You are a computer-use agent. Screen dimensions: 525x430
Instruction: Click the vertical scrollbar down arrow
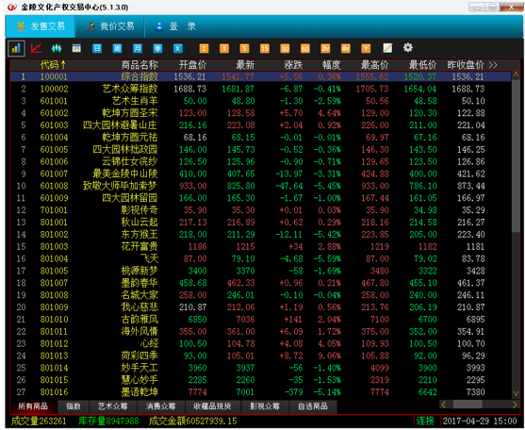tap(516, 393)
